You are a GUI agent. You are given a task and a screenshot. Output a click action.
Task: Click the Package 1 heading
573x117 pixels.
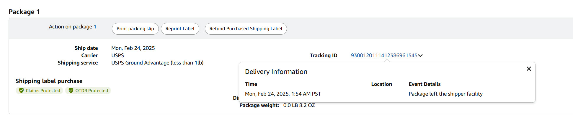(24, 12)
